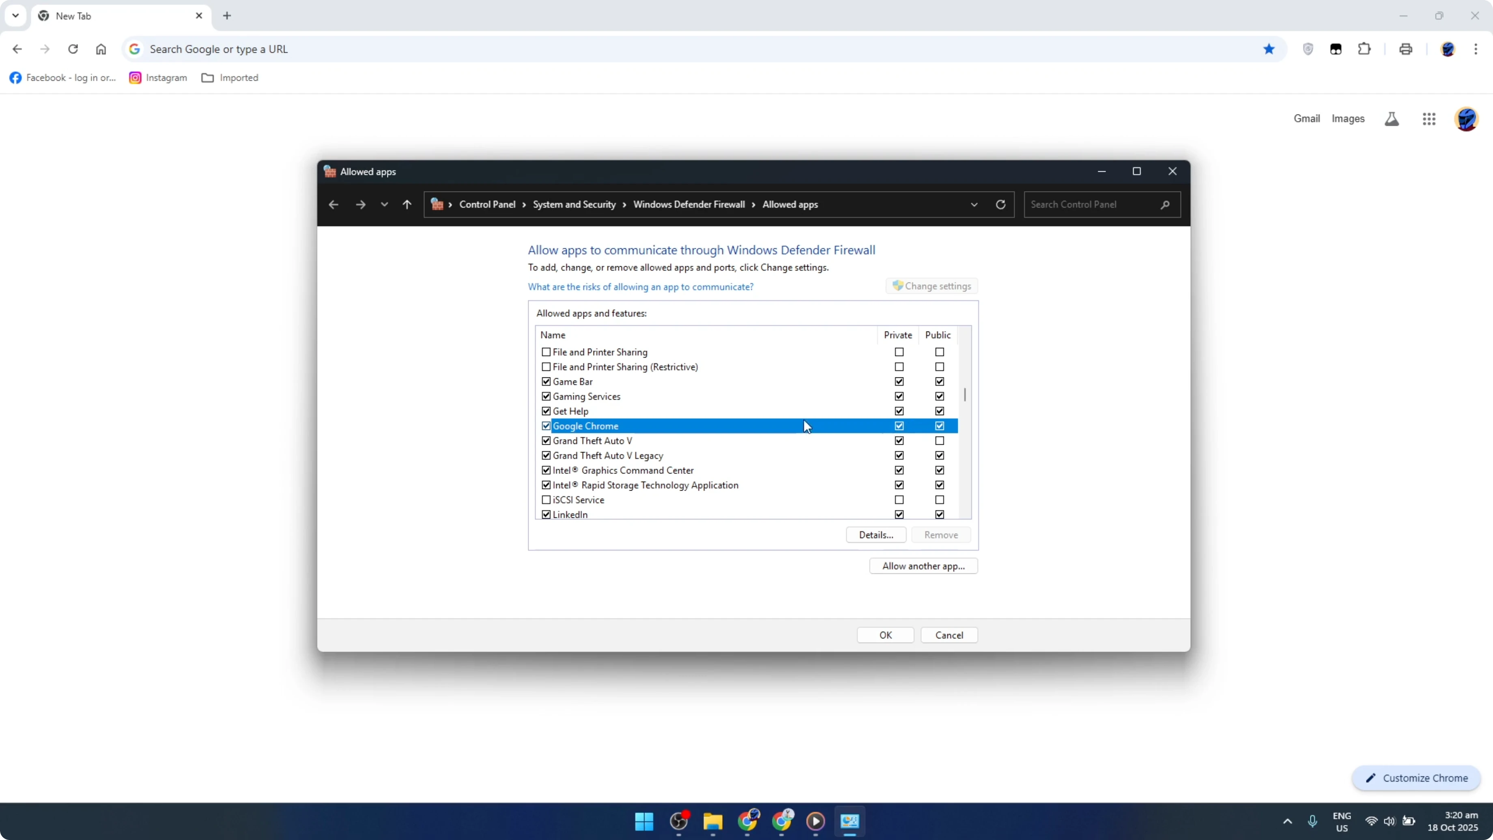Click taskbar microphone icon
Image resolution: width=1493 pixels, height=840 pixels.
(1312, 821)
